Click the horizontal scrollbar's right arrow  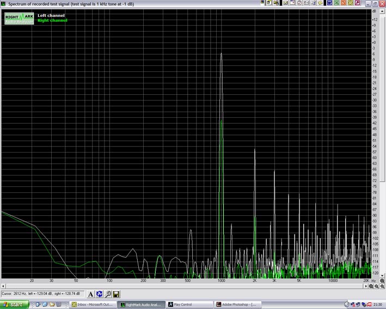click(x=366, y=286)
